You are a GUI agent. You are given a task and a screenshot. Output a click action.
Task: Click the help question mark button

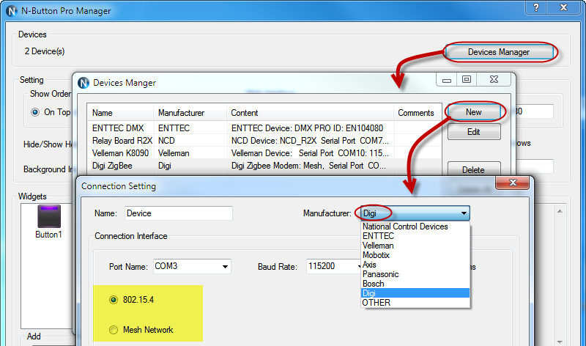[x=536, y=7]
